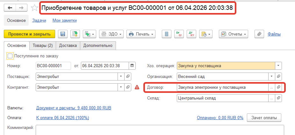Open the Печать dropdown menu

(141, 34)
